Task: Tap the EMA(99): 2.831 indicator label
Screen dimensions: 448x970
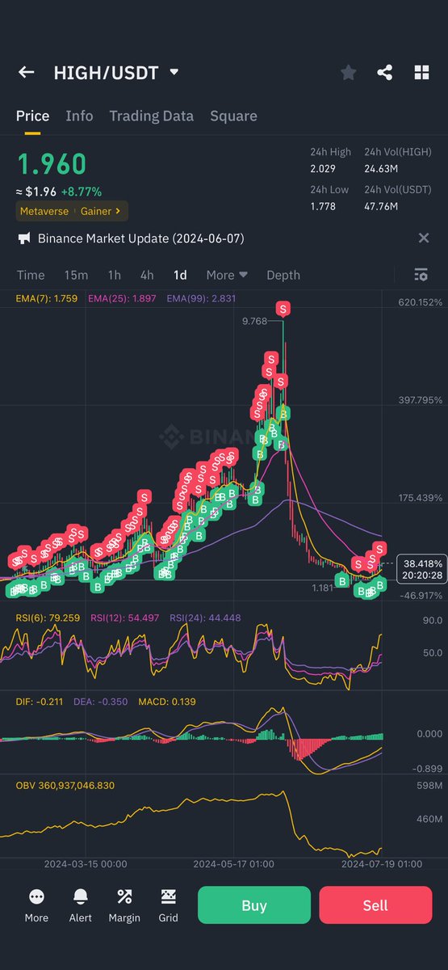Action: point(201,298)
